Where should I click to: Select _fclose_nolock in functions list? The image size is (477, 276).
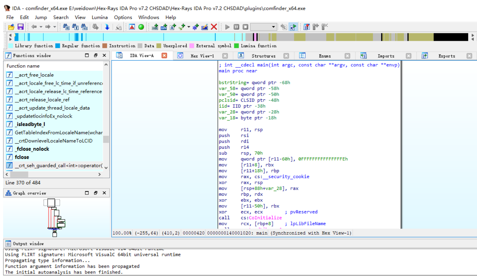(54, 149)
